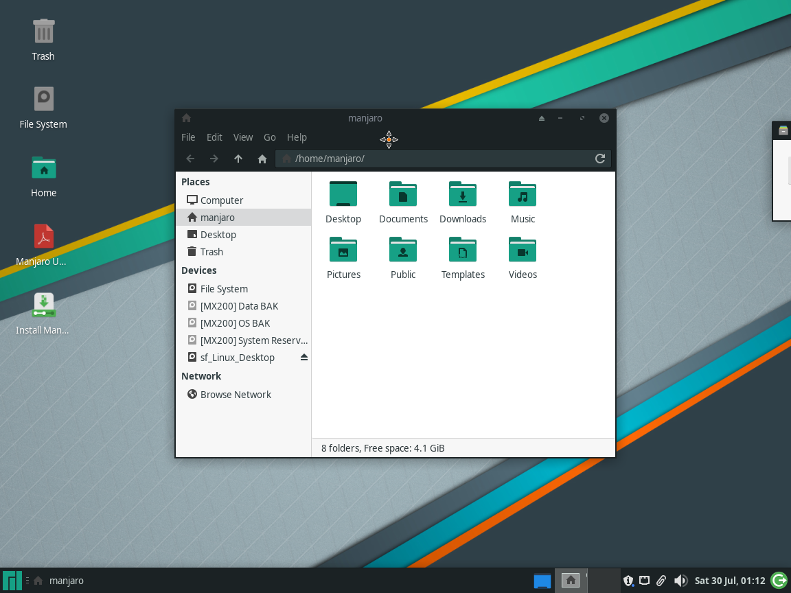The width and height of the screenshot is (791, 593).
Task: Switch to the second empty workspace in pager
Action: point(604,581)
